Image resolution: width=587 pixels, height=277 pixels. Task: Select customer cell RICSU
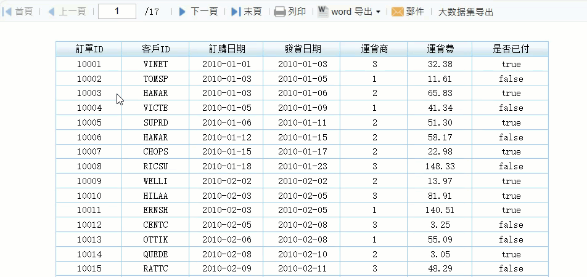pyautogui.click(x=155, y=166)
